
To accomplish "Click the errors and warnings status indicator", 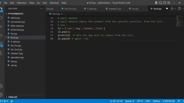I will tap(4, 101).
